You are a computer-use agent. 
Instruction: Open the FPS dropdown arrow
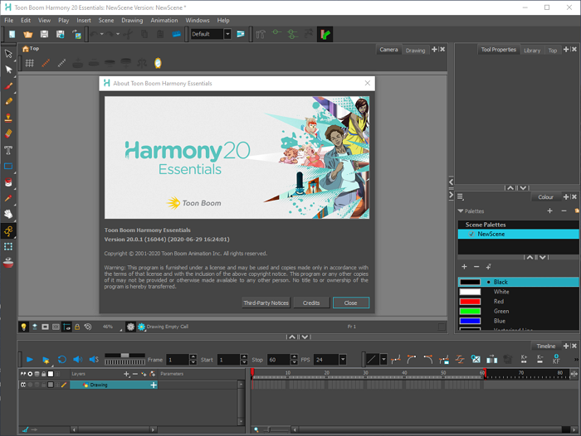point(343,360)
